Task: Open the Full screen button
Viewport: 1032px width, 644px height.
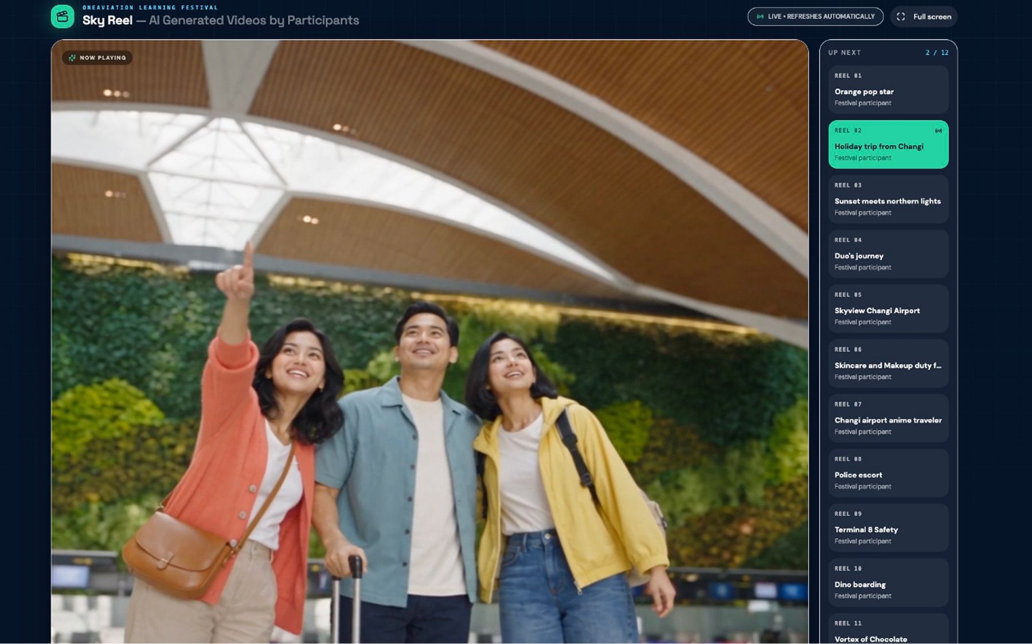Action: point(924,17)
